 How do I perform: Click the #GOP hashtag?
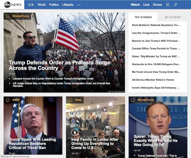pos(16,100)
